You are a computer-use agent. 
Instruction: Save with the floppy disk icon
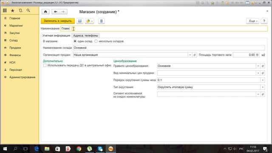80,21
